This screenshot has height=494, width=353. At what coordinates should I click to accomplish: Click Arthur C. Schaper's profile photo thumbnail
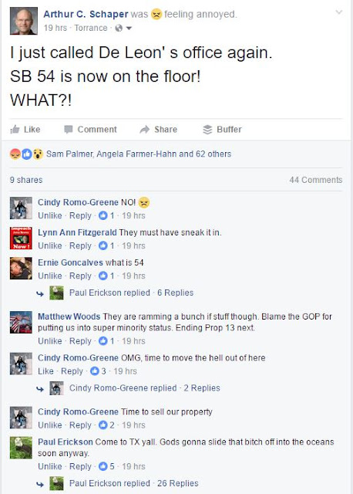click(x=24, y=21)
